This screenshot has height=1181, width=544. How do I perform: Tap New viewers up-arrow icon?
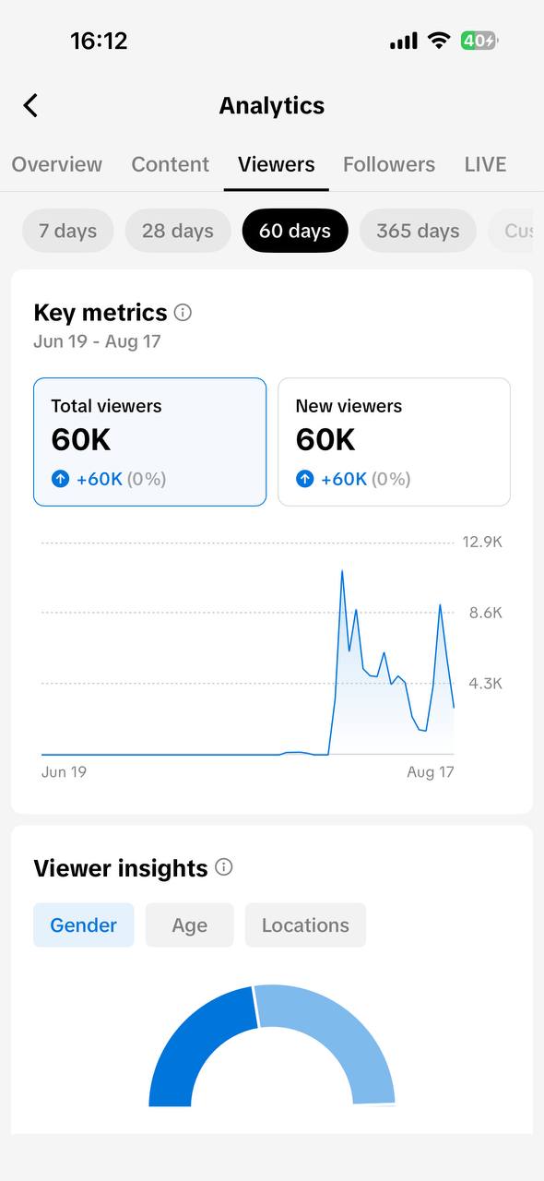(304, 479)
